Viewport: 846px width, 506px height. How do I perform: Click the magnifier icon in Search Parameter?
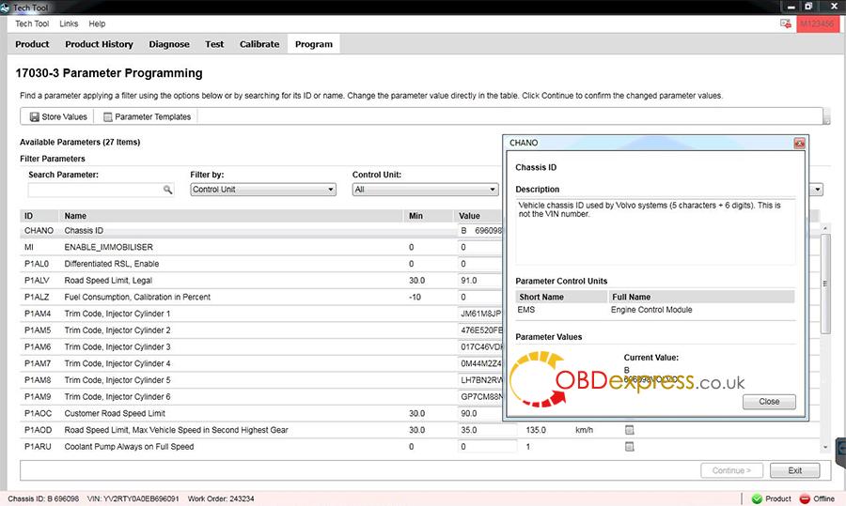(168, 190)
